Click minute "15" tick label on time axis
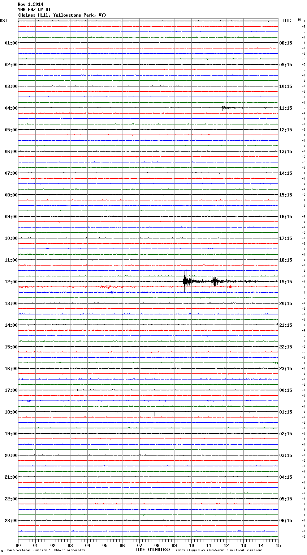Viewport: 307px width, 555px height. click(x=278, y=545)
